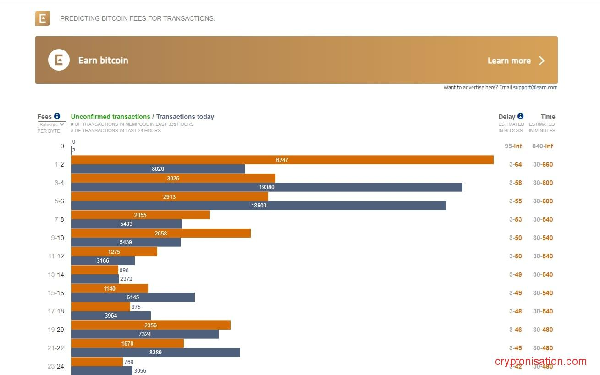Open the Satoshis fee unit dropdown
600x375 pixels.
coord(52,124)
